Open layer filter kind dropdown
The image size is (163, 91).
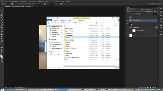[131, 9]
